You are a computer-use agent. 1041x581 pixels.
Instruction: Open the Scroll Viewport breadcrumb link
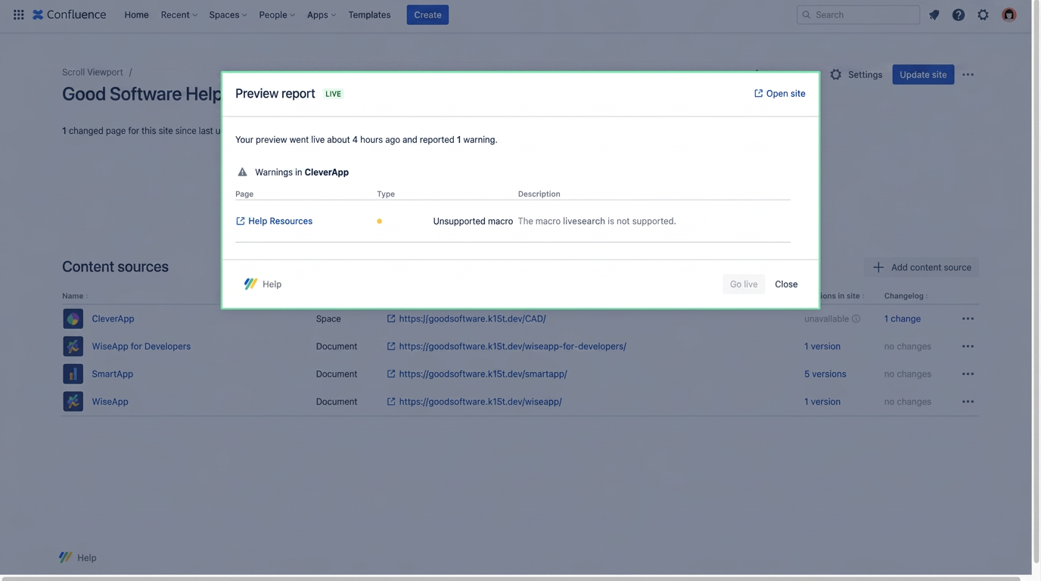point(92,72)
